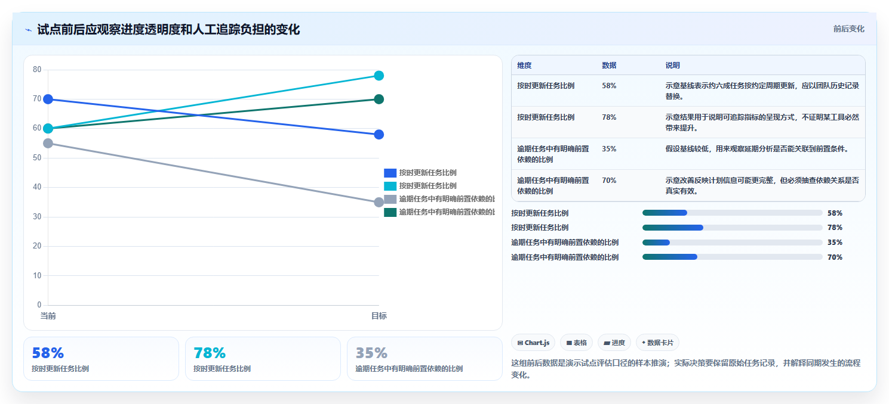Click the 进度 chip icon
889x404 pixels.
point(607,343)
